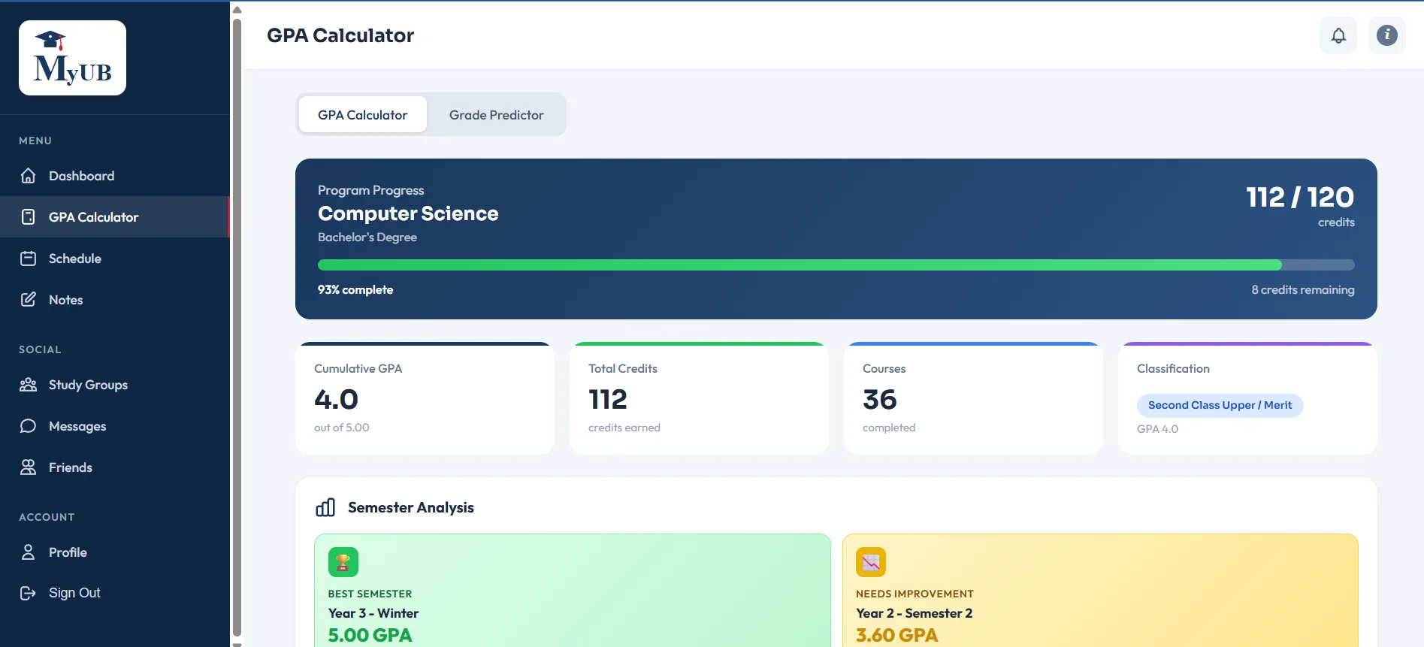
Task: Click the green program progress bar
Action: coord(800,265)
